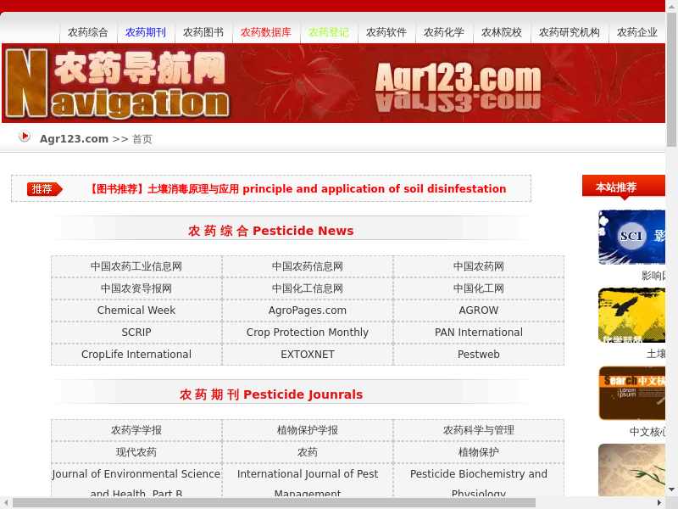Click the 农药期刊 Pesticide Jounrals section heading

click(x=271, y=394)
